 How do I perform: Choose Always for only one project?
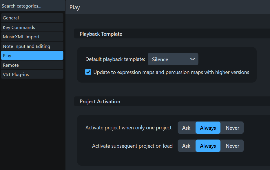[x=208, y=128]
